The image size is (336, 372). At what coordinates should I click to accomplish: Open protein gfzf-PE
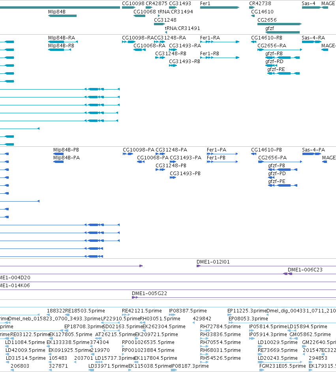(283, 185)
